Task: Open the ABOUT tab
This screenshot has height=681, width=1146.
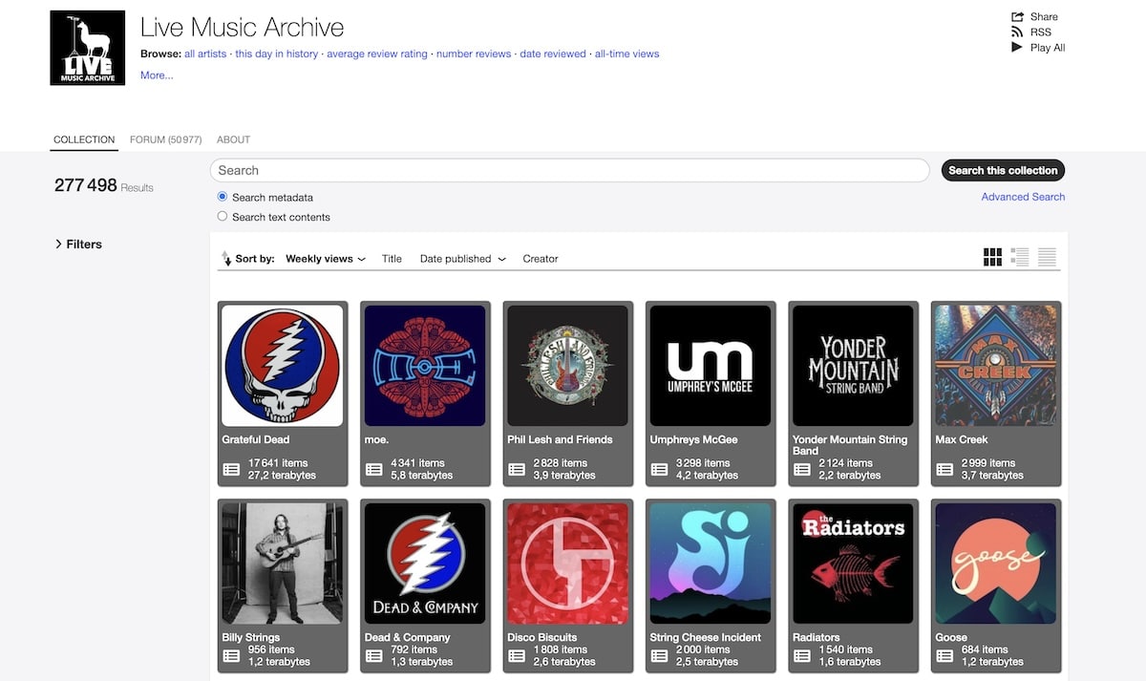Action: click(x=233, y=139)
